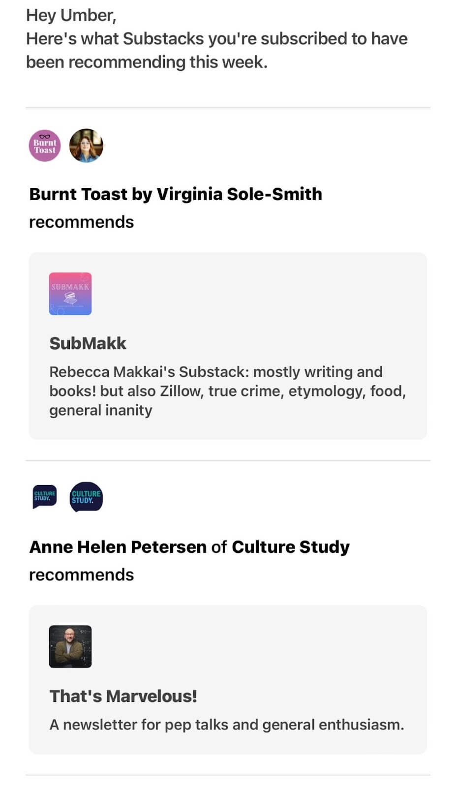The image size is (456, 787).
Task: Open Burnt Toast by Virginia Sole-Smith link
Action: (x=176, y=194)
